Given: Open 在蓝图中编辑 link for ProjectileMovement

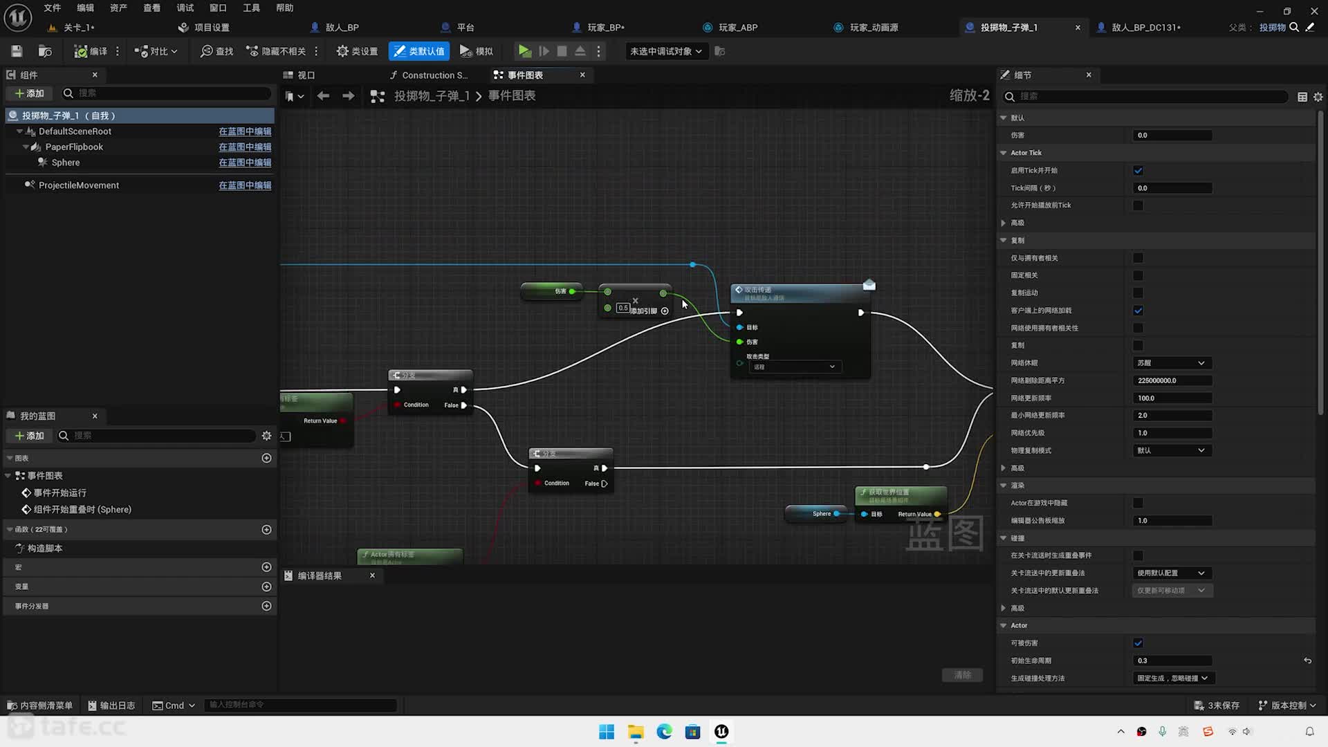Looking at the screenshot, I should point(245,185).
